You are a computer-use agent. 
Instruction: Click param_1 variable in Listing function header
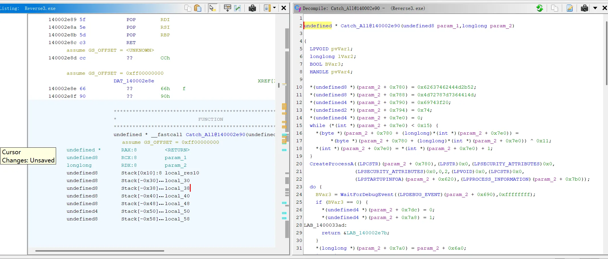pos(175,158)
